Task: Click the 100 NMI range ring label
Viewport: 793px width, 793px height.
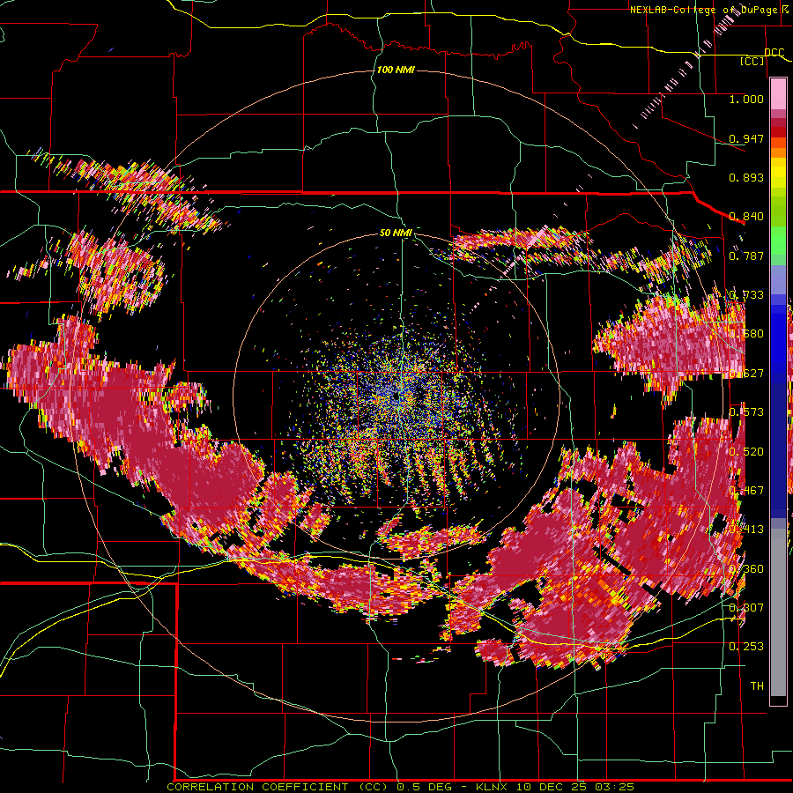Action: (396, 70)
